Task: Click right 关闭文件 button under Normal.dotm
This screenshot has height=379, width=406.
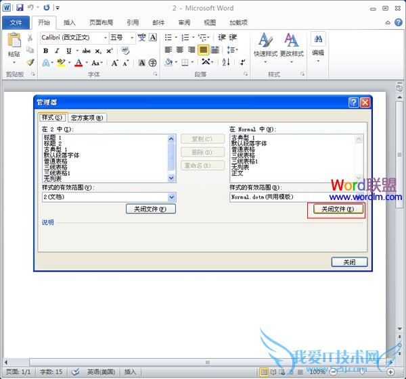Action: (x=338, y=209)
